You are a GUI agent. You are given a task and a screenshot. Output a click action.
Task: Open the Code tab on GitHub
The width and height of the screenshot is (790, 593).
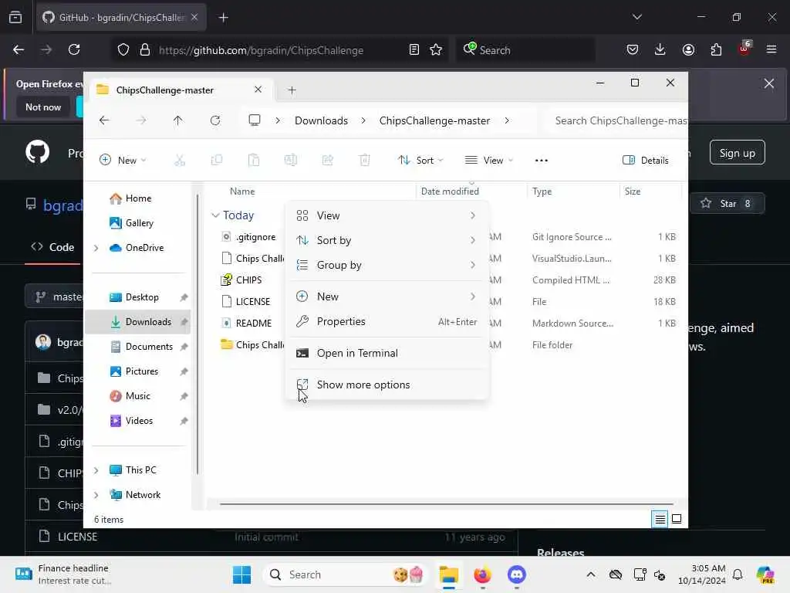tap(53, 247)
